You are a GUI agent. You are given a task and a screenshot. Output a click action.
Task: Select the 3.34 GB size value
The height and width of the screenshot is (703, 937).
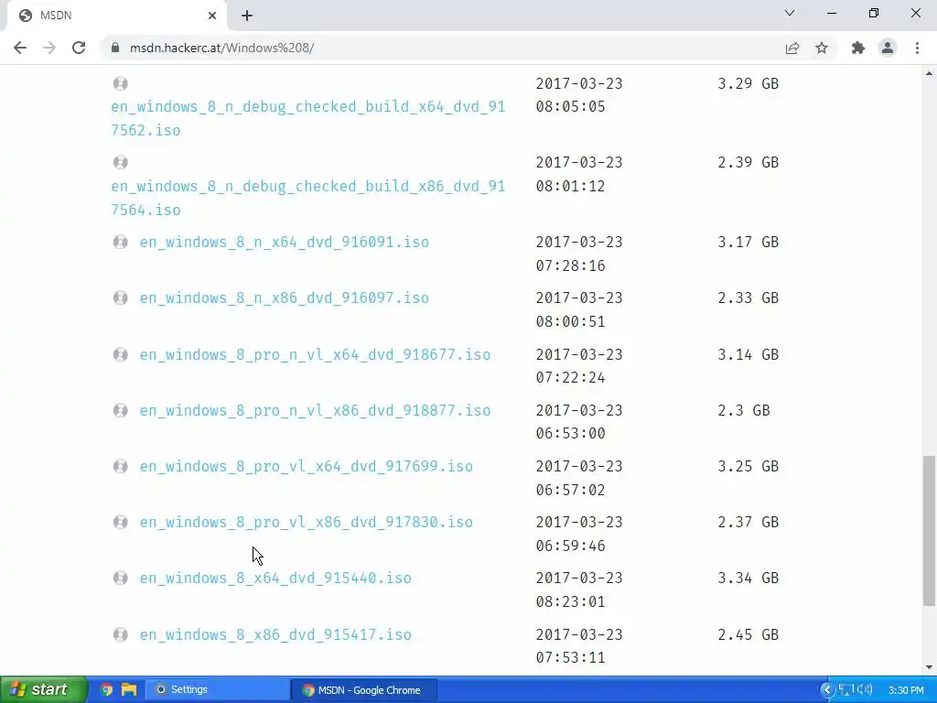click(x=749, y=579)
